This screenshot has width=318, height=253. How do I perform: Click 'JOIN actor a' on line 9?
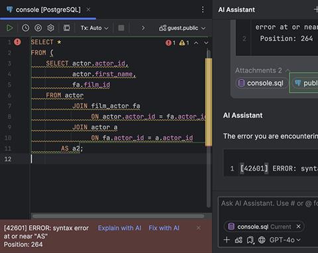point(95,127)
